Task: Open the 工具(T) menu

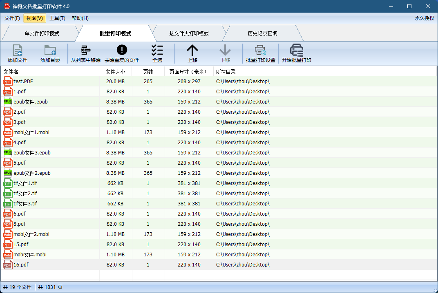Action: pyautogui.click(x=57, y=18)
